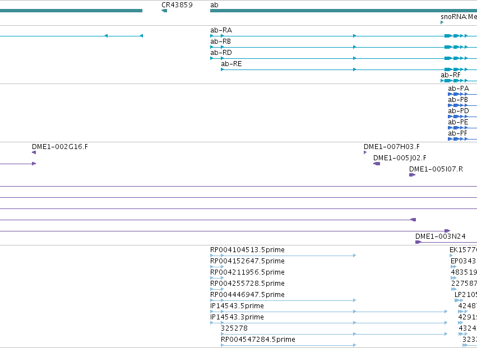Viewport: 477px width, 348px height.
Task: Select the thick teal ab gene bar
Action: (x=344, y=11)
